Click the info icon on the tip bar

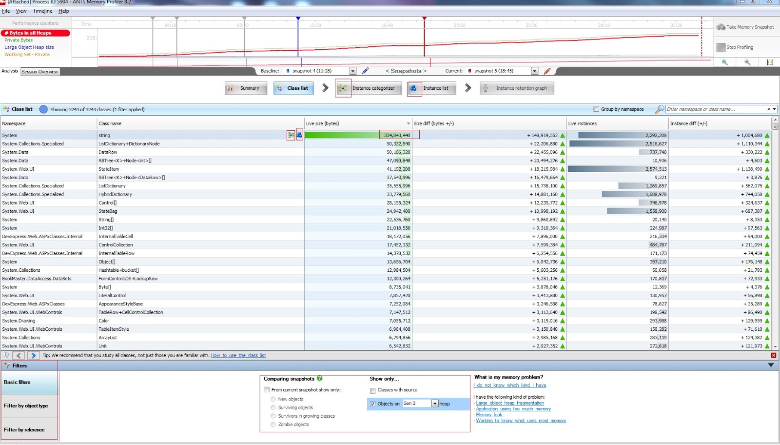6,355
